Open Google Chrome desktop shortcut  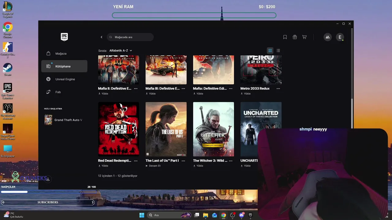8,30
